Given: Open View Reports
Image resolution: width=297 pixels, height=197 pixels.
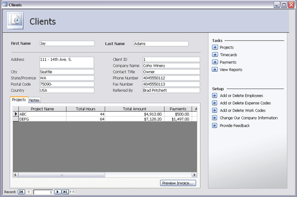Looking at the screenshot, I should click(x=231, y=70).
